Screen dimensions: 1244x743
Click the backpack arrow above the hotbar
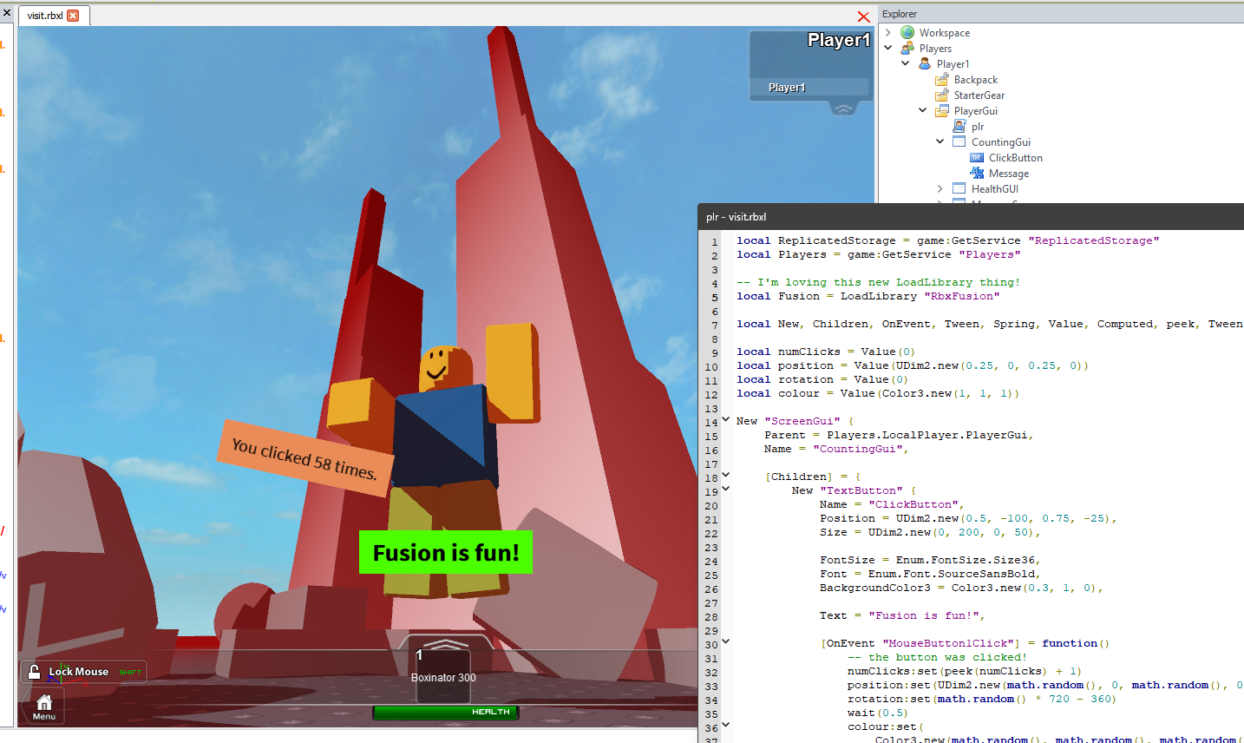click(x=445, y=646)
